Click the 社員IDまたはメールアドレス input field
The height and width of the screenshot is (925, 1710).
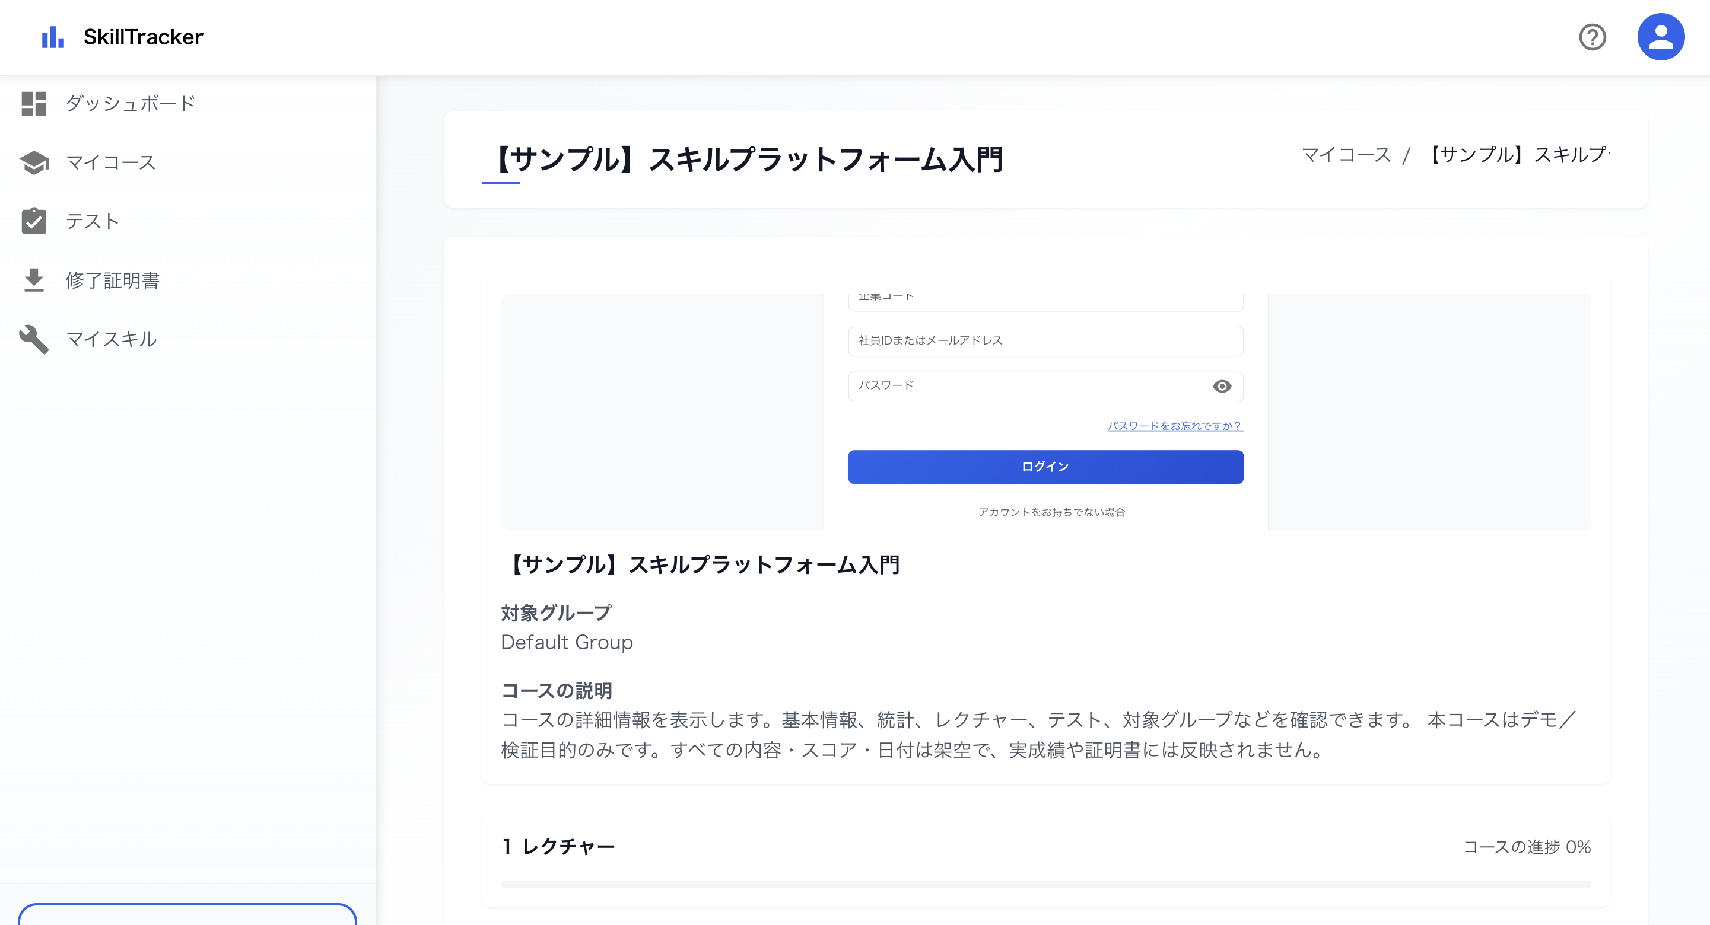tap(1045, 340)
